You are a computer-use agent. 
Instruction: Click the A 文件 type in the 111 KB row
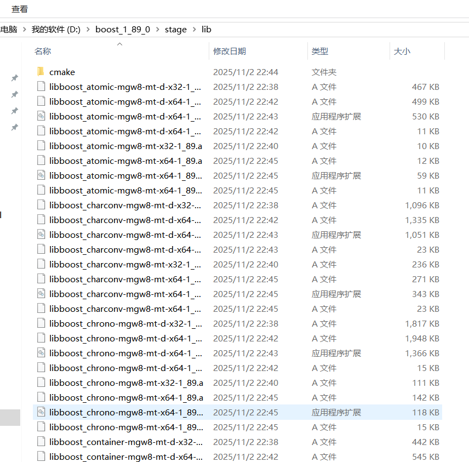pos(324,383)
